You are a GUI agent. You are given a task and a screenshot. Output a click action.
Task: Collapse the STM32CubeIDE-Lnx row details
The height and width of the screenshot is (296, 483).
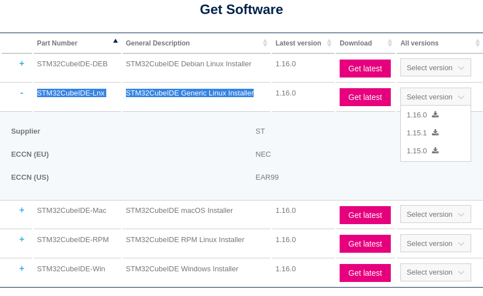(x=21, y=93)
